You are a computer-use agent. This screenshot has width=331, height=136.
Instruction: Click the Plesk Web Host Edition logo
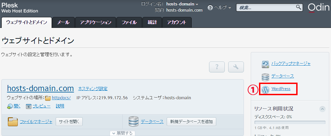click(x=20, y=8)
